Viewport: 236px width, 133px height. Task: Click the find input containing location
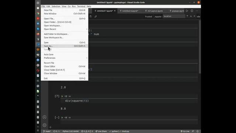click(174, 16)
